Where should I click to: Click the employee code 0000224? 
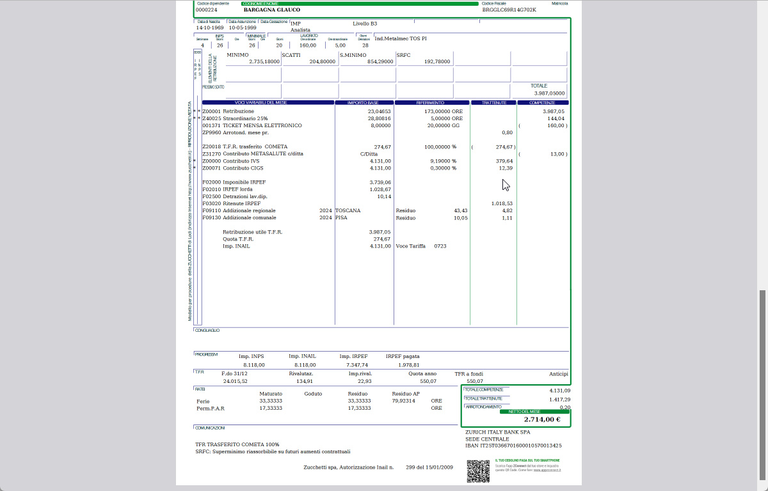click(206, 10)
